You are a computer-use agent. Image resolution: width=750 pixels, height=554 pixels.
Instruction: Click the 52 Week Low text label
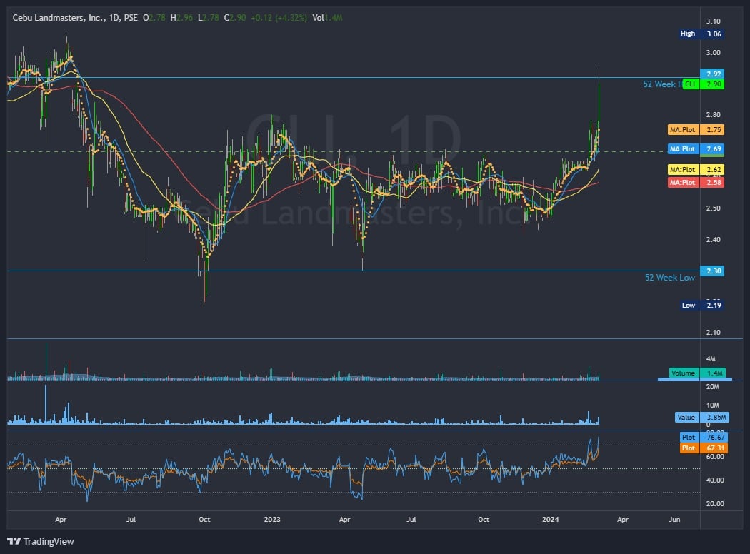click(x=669, y=278)
